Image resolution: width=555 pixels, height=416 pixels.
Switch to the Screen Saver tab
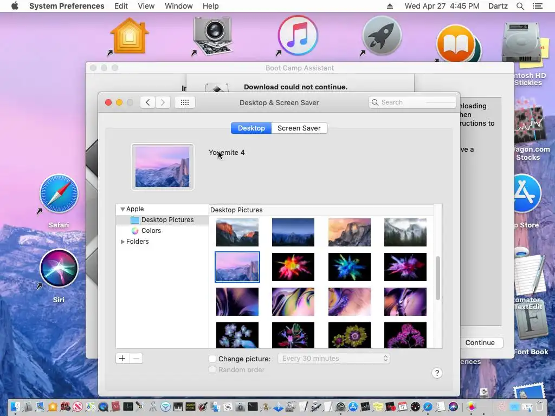[x=299, y=128]
